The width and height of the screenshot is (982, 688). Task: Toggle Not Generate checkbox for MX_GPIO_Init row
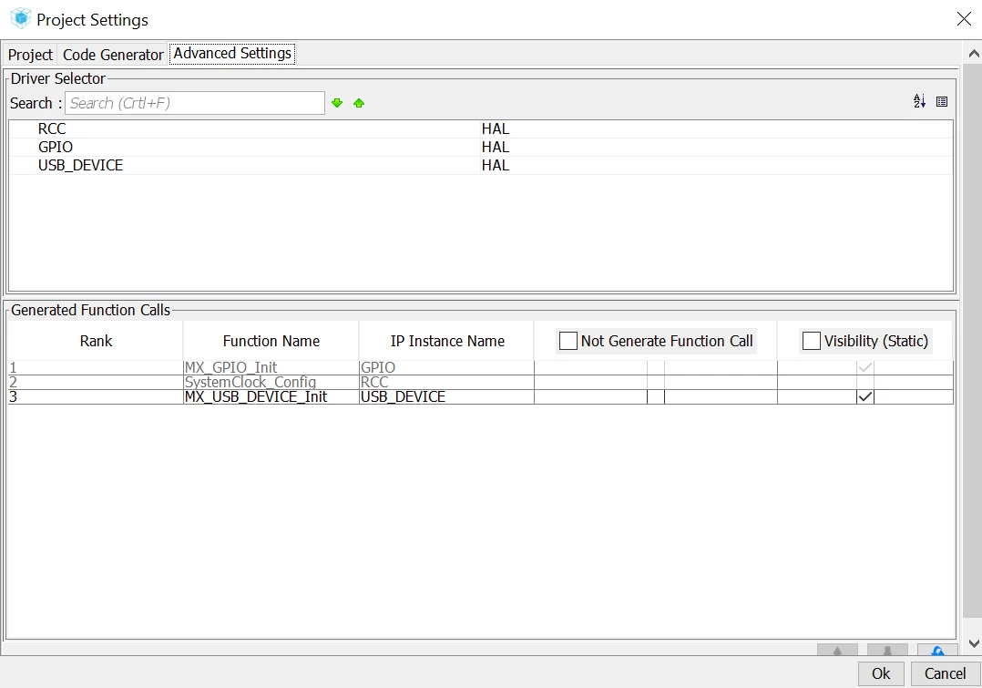656,367
